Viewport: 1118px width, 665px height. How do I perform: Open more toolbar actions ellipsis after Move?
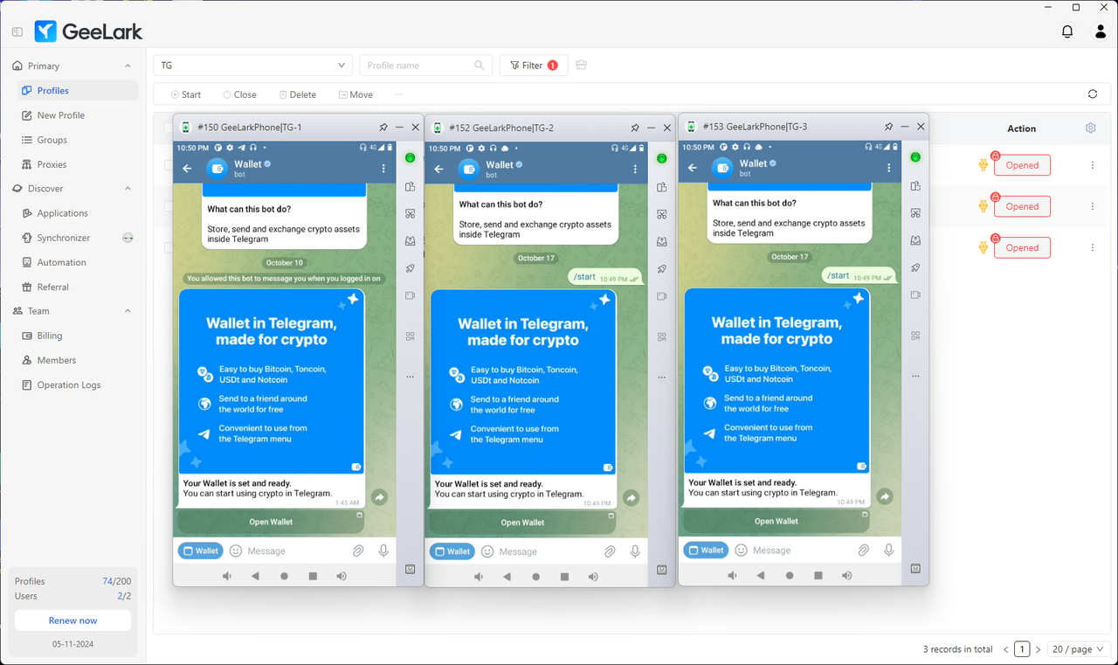398,94
